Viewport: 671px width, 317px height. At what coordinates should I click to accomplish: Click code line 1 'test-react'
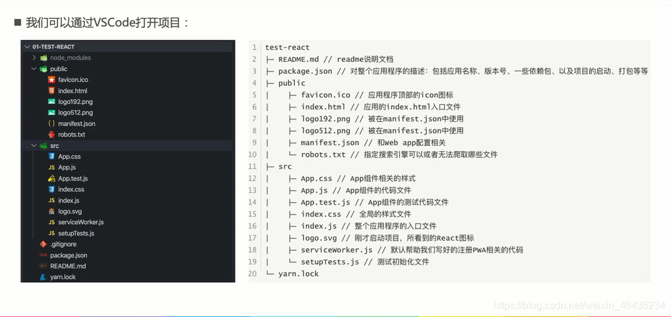[x=287, y=47]
